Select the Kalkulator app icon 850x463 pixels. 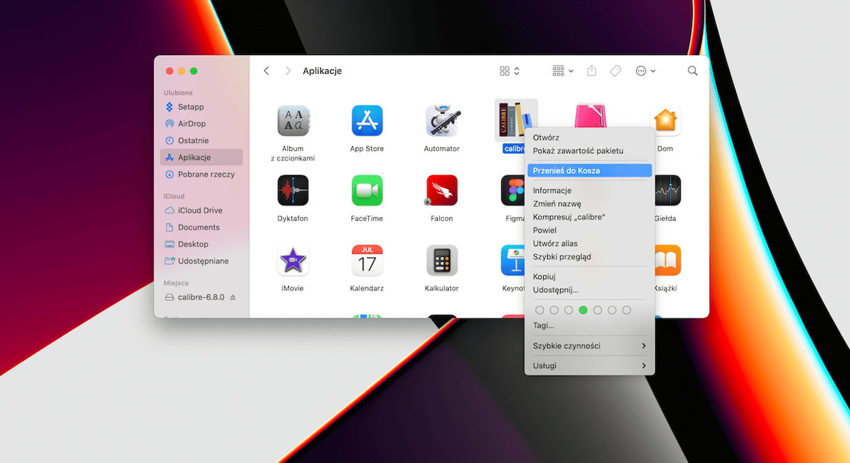tap(442, 260)
